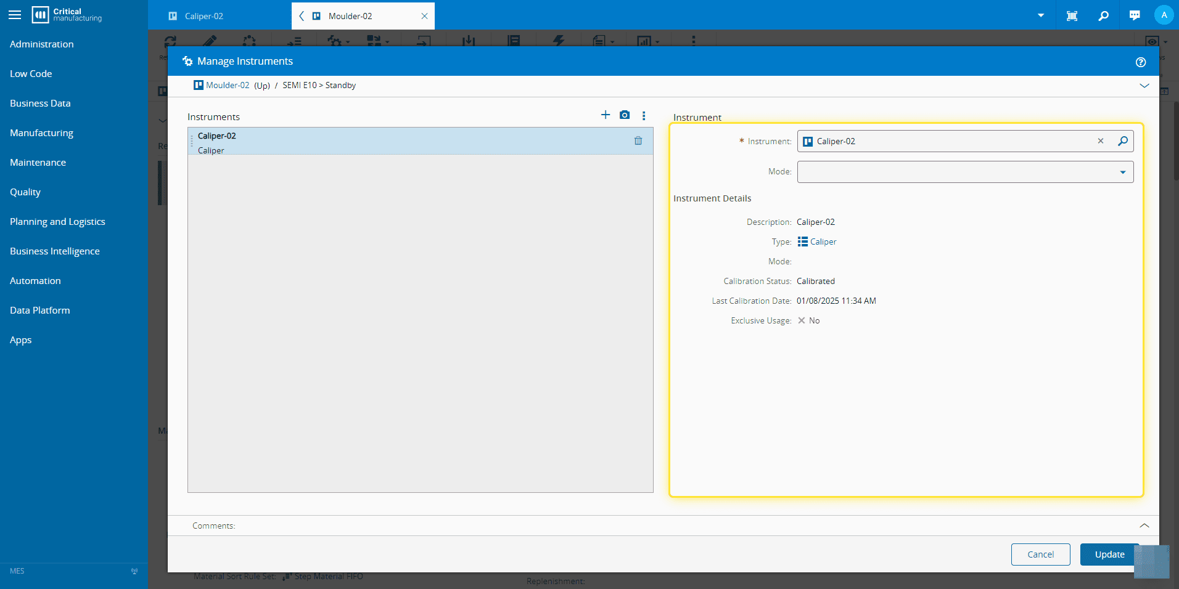Open the hamburger navigation menu
The image size is (1179, 589).
[15, 15]
